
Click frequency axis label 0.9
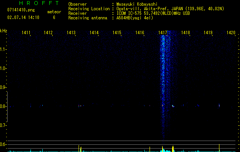click(x=3, y=87)
